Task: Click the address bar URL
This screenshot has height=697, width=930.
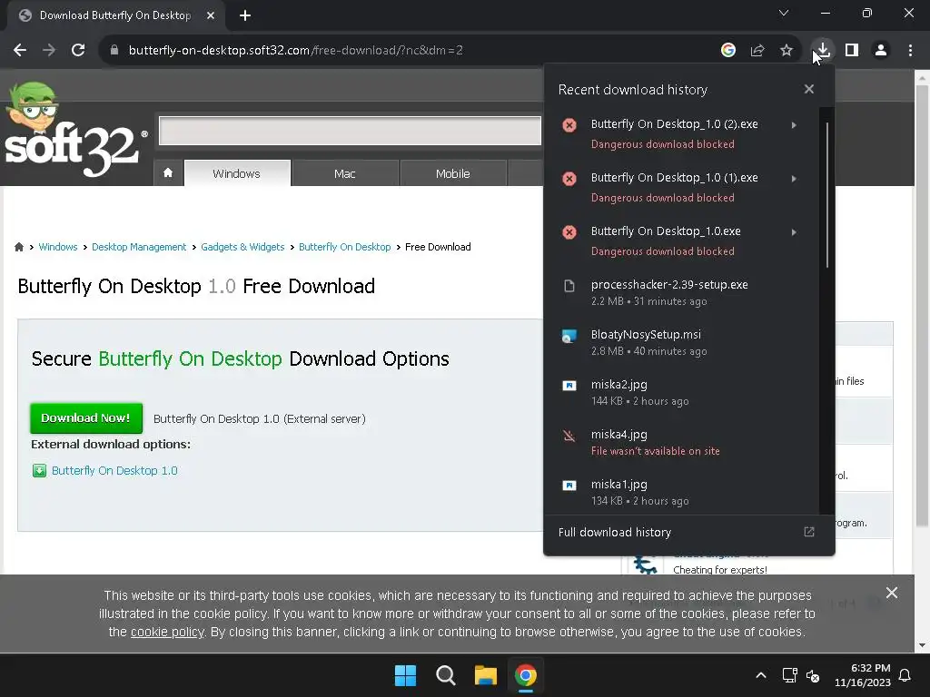Action: [x=296, y=51]
